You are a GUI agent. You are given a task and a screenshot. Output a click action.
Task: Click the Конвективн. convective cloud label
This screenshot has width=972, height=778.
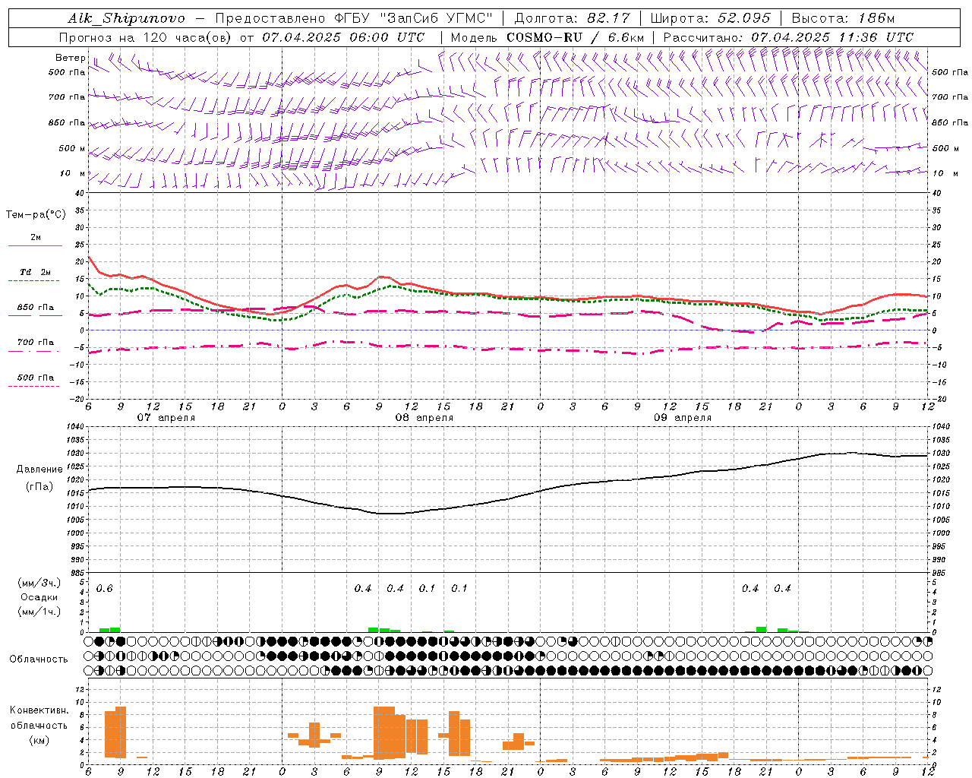click(x=39, y=710)
